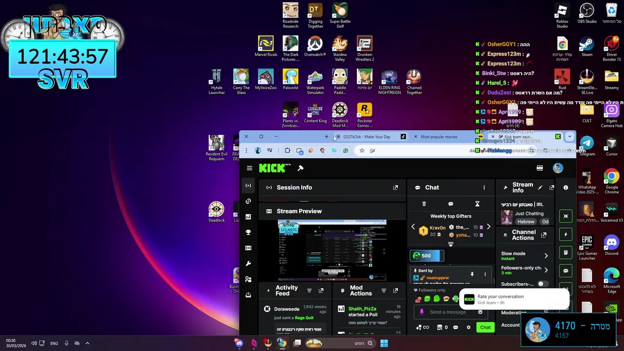This screenshot has width=624, height=351.
Task: Click the Hebrew language tag in Stream info
Action: pos(526,221)
